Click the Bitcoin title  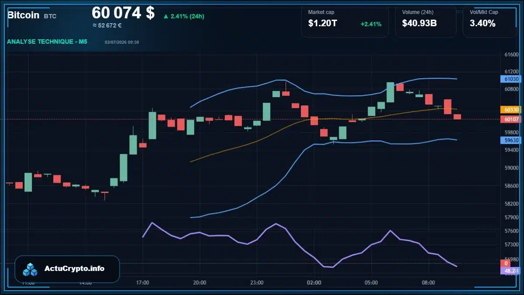pos(24,15)
